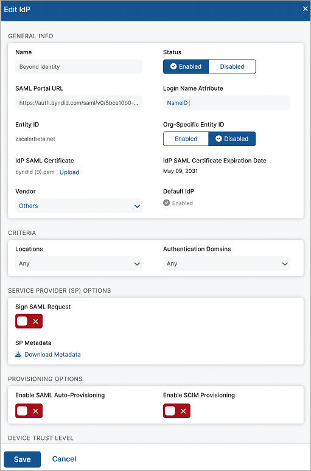This screenshot has width=311, height=471.
Task: Click the checkmark icon on Org-Specific Disabled
Action: [x=218, y=139]
